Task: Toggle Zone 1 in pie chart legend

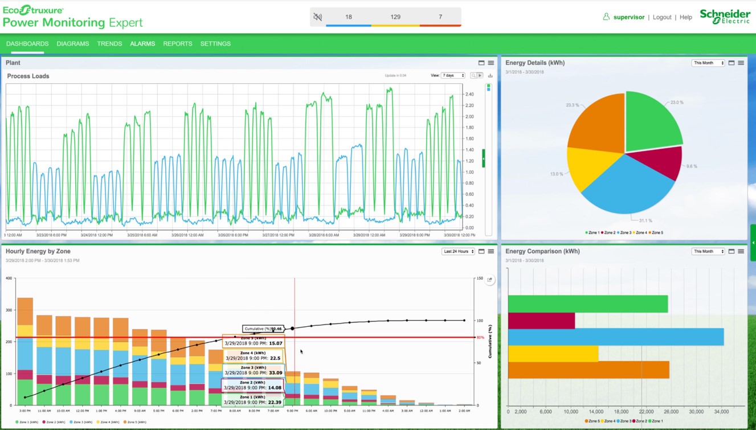Action: (x=592, y=232)
